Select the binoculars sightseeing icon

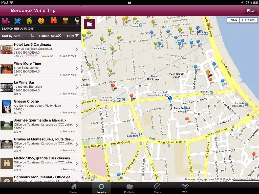point(54,21)
